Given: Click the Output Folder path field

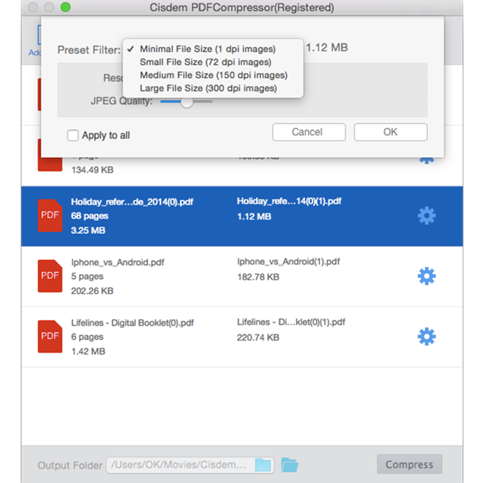Looking at the screenshot, I should [179, 465].
